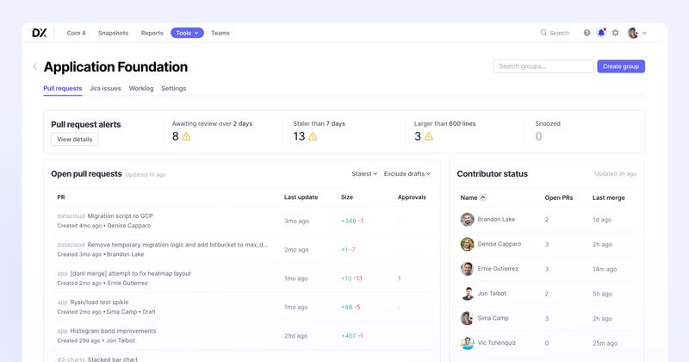Click the View details button
Image resolution: width=689 pixels, height=362 pixels.
pos(75,139)
